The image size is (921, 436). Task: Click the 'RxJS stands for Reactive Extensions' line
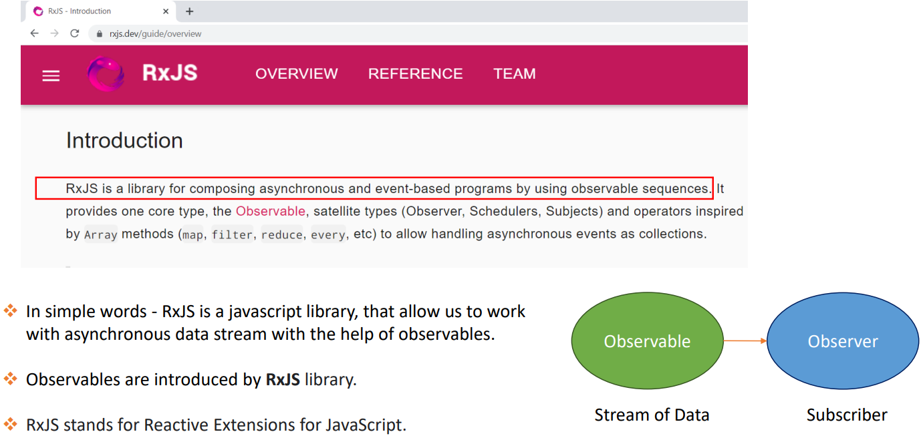216,425
